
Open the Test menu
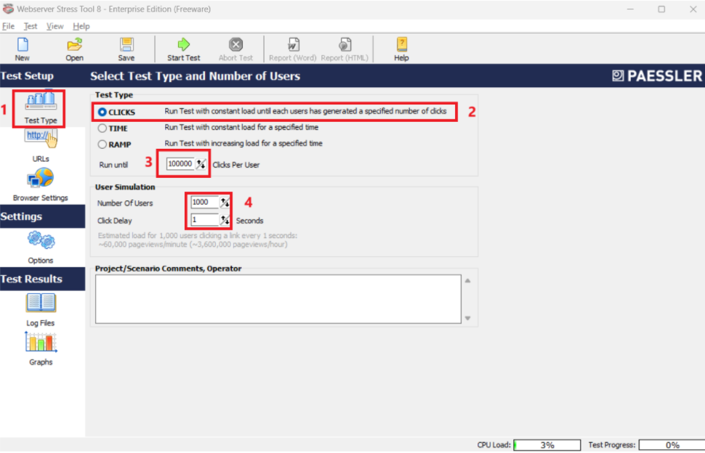30,26
